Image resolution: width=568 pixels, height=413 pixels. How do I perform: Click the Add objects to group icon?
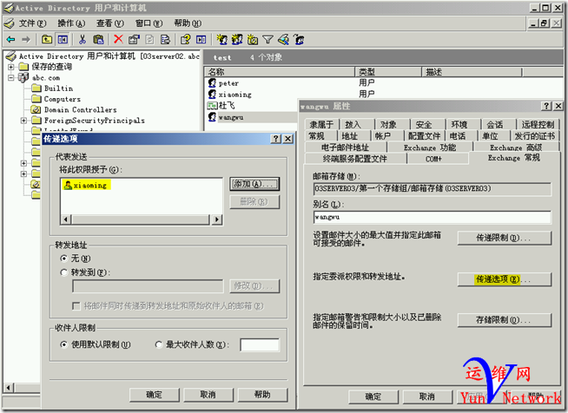point(299,39)
